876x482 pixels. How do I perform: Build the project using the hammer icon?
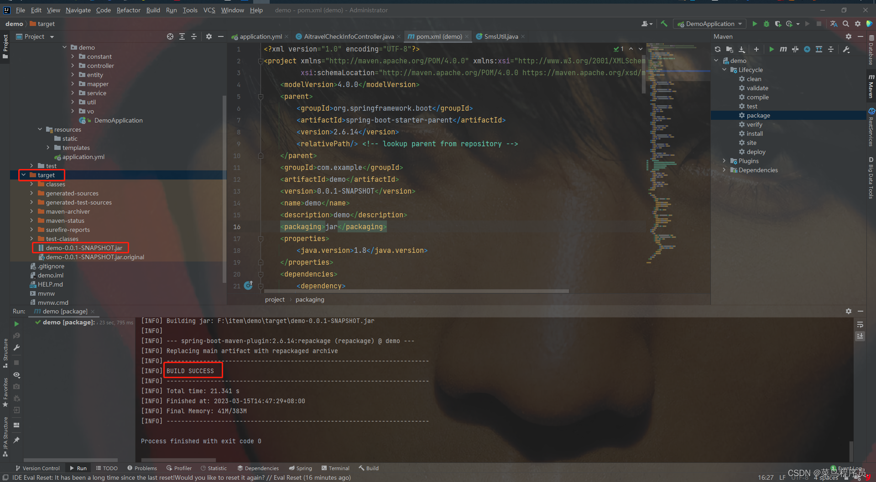664,24
